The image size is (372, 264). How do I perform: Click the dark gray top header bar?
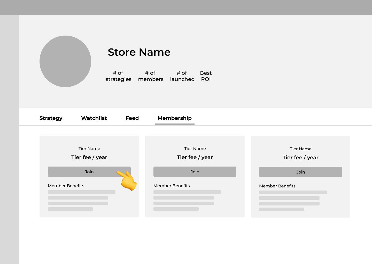click(x=186, y=7)
